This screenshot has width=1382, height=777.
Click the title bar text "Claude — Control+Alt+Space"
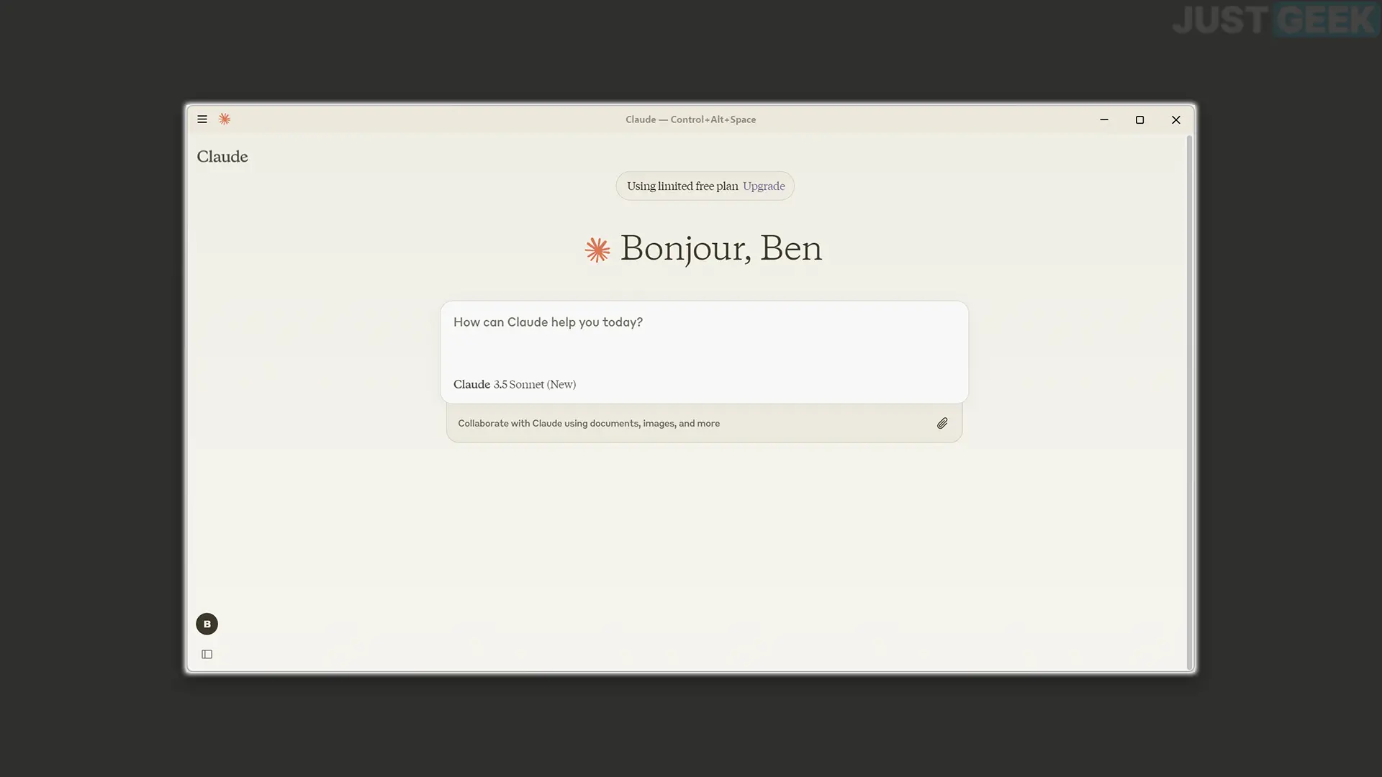pos(690,119)
